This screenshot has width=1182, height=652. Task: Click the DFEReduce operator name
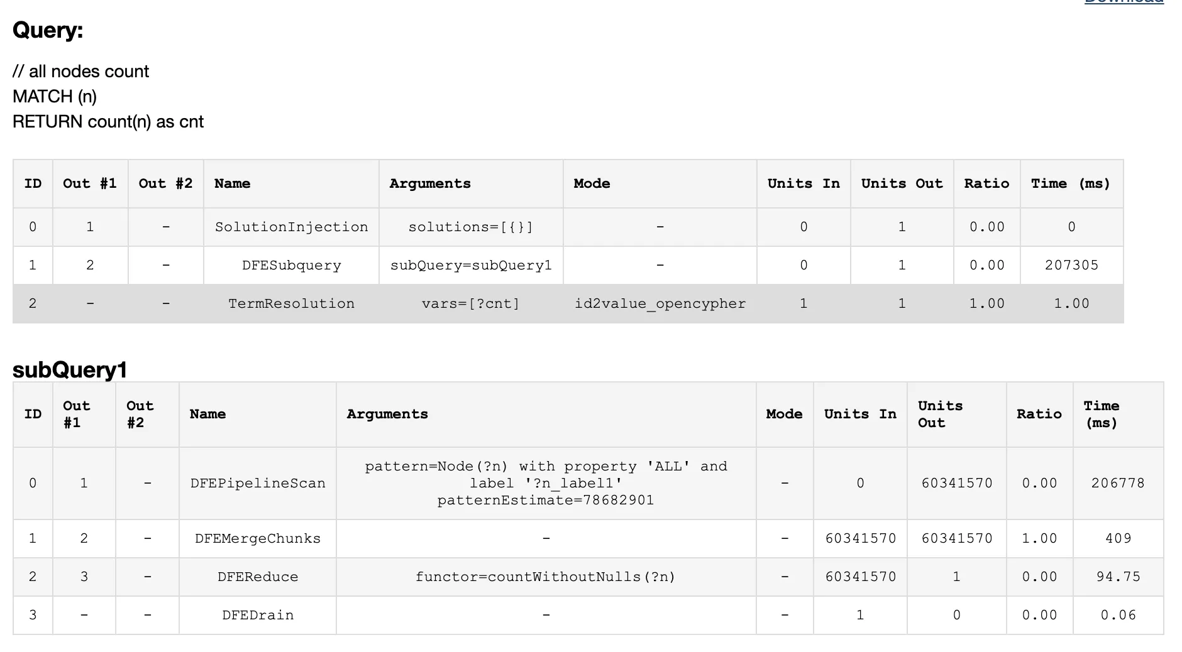point(258,577)
